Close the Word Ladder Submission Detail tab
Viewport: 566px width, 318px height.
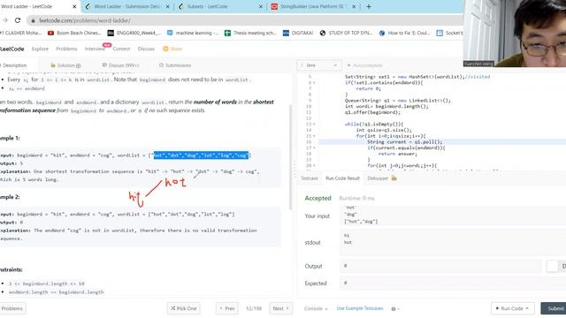point(167,6)
